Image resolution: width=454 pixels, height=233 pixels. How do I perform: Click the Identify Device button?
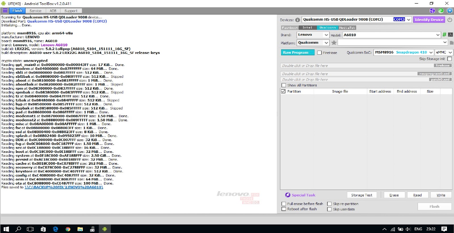click(429, 20)
